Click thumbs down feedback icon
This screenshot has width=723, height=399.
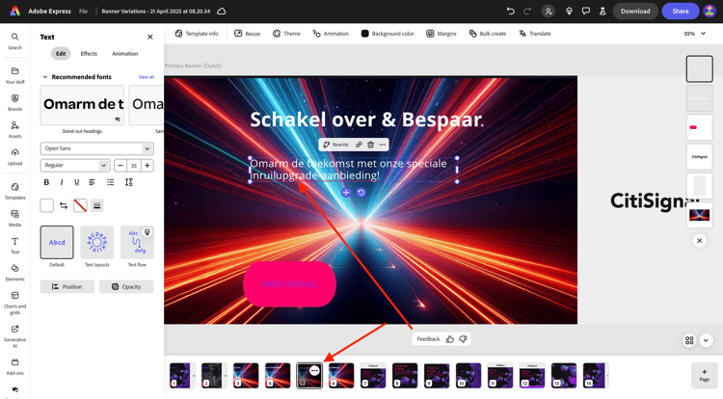point(463,339)
